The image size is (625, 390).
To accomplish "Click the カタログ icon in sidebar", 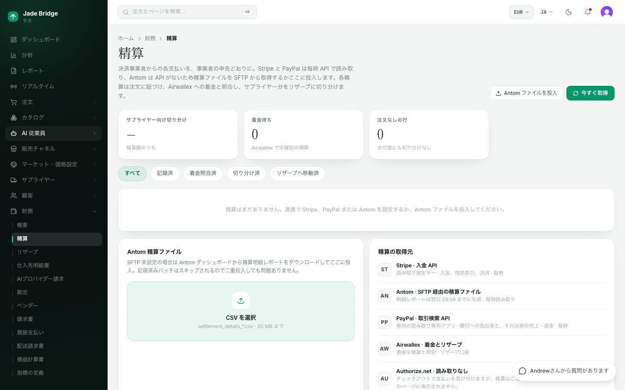I will [13, 117].
